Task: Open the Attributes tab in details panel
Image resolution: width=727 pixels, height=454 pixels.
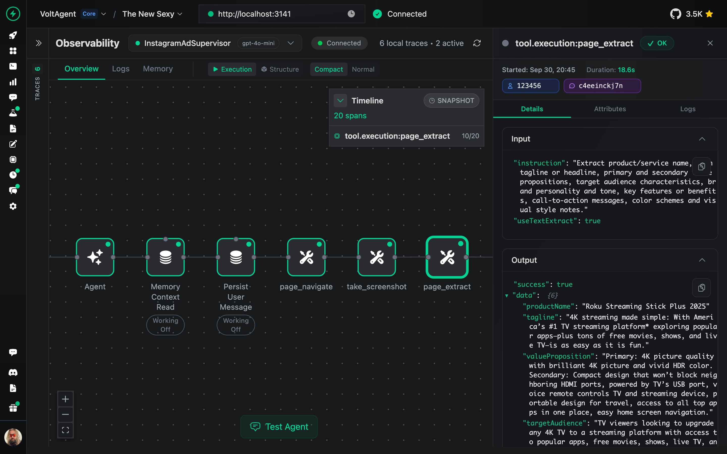Action: (610, 109)
